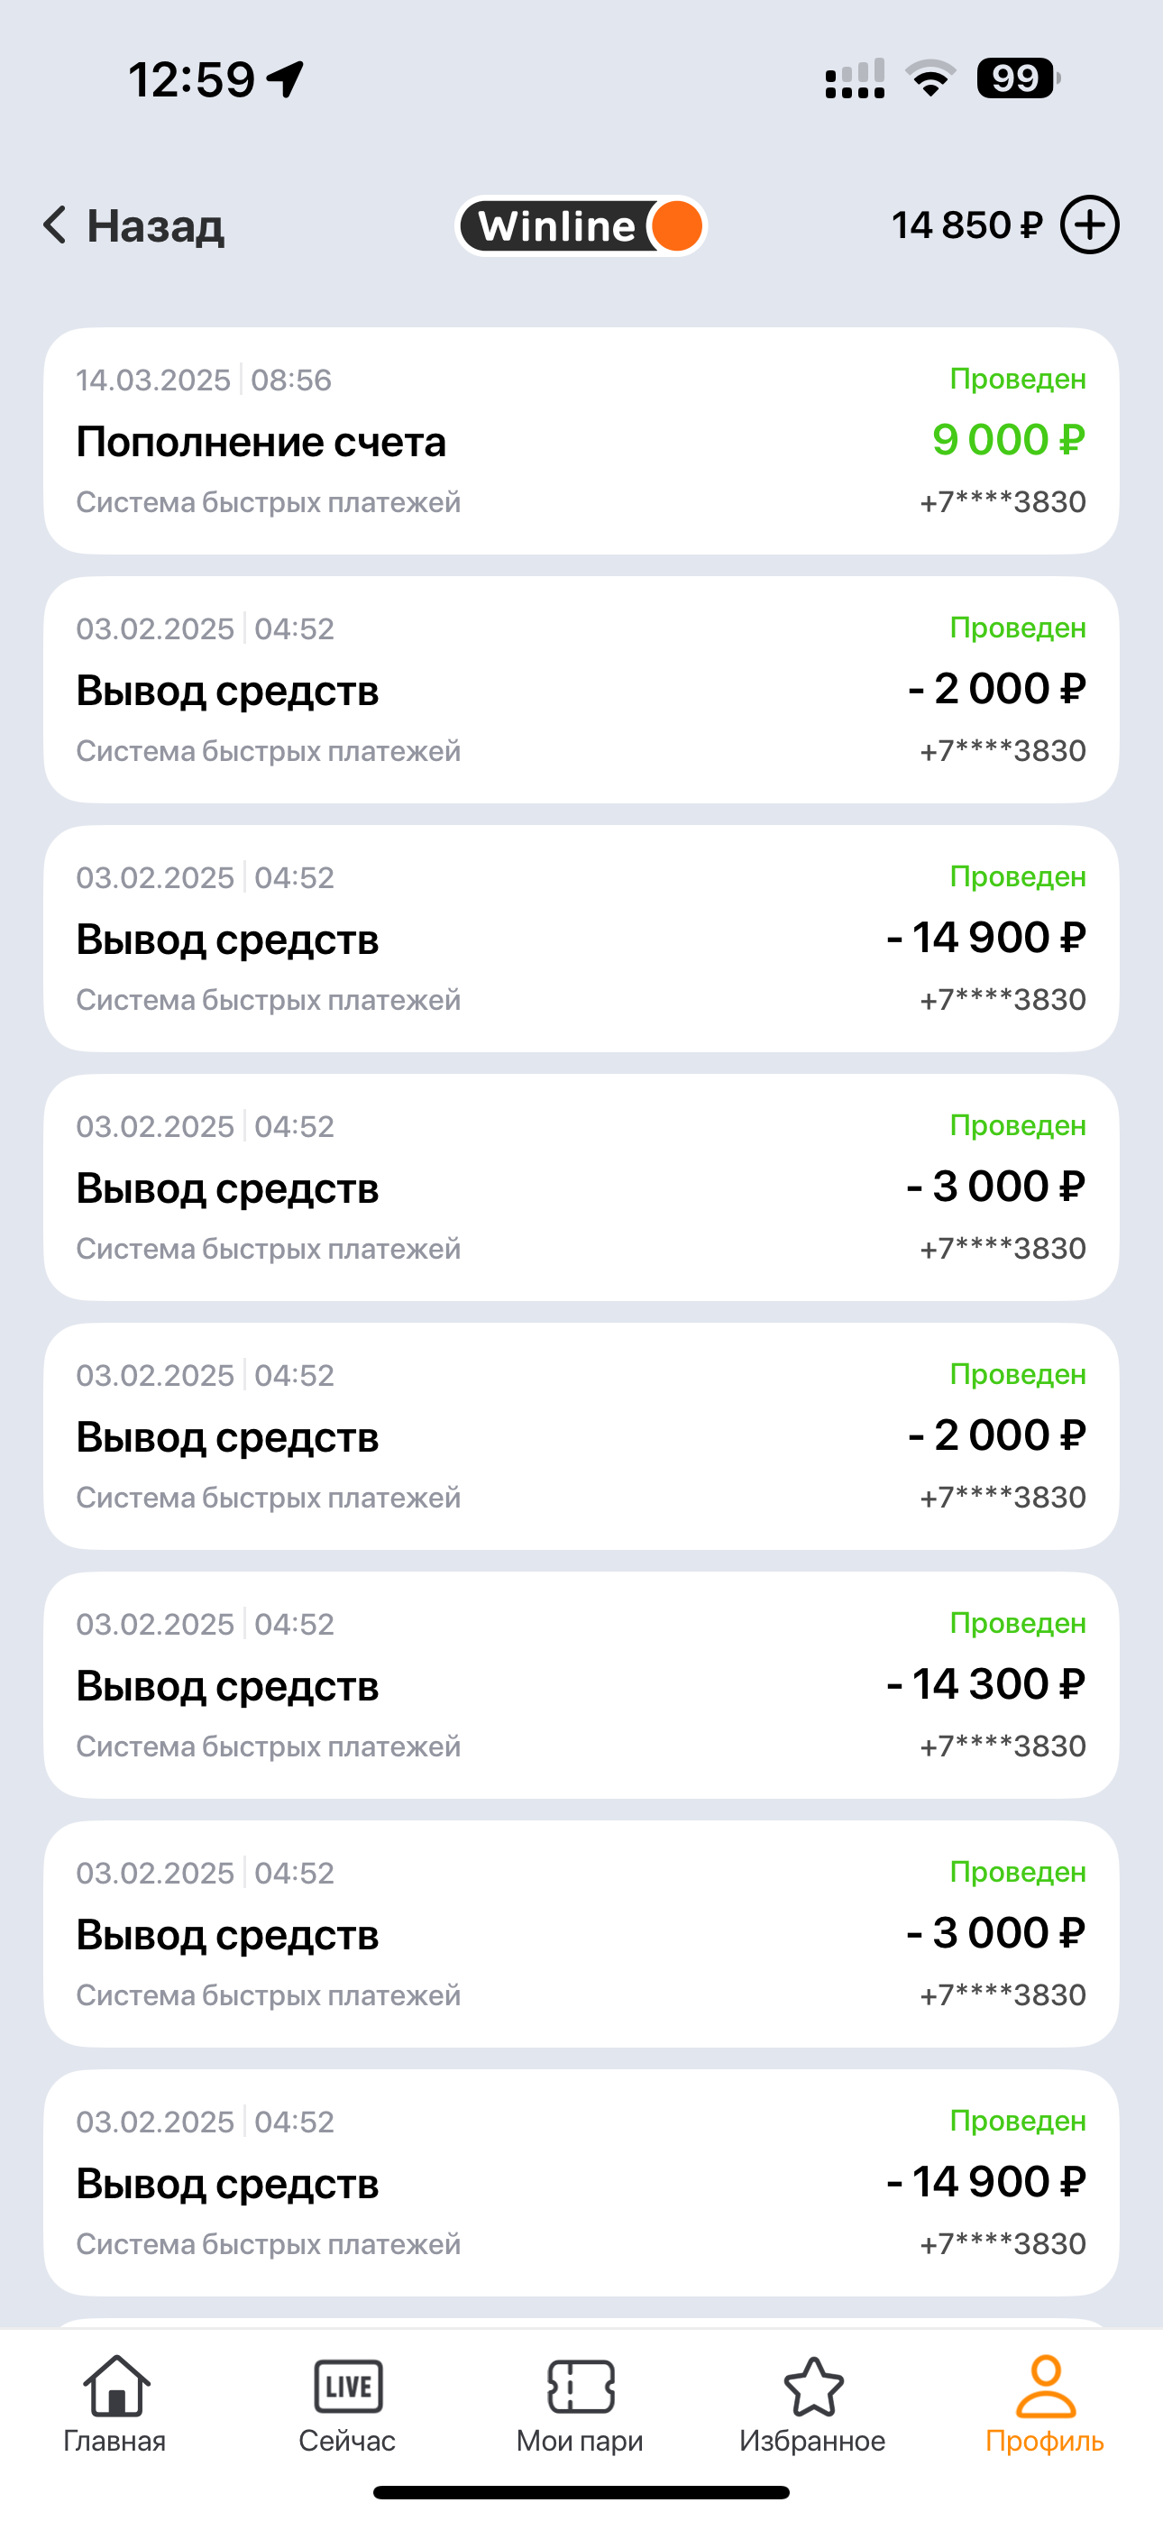Tap the Wi-Fi status bar icon
The image size is (1163, 2521).
point(930,78)
